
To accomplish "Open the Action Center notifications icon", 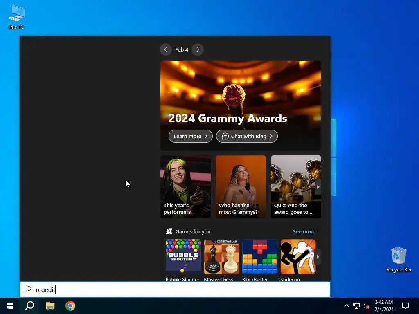I will (405, 306).
